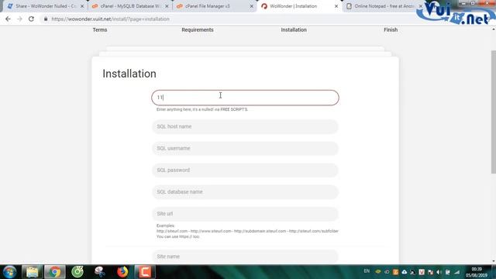Click the Chrome taskbar icon
This screenshot has width=496, height=279.
point(55,272)
